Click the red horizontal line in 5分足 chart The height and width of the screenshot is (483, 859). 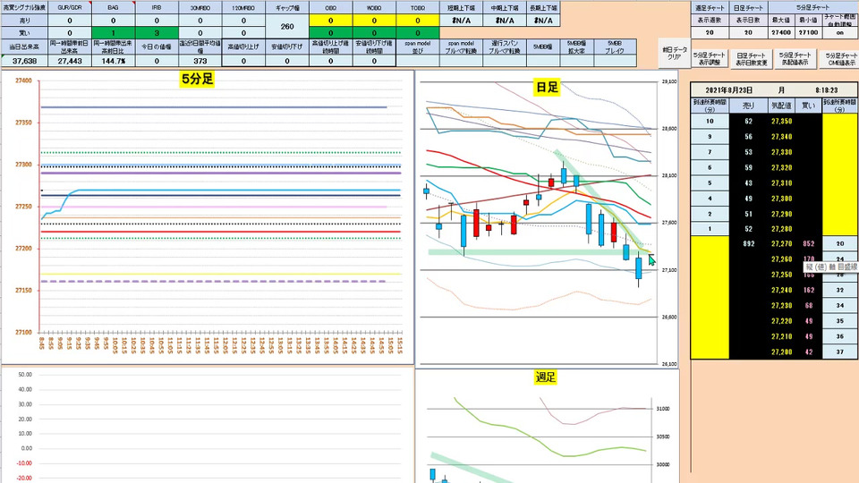click(x=221, y=232)
